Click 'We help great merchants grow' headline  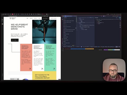[x=19, y=27]
